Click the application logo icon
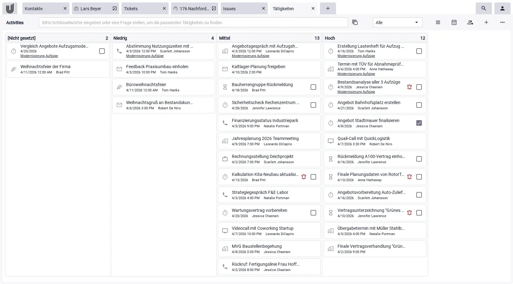513x284 pixels. [x=10, y=8]
